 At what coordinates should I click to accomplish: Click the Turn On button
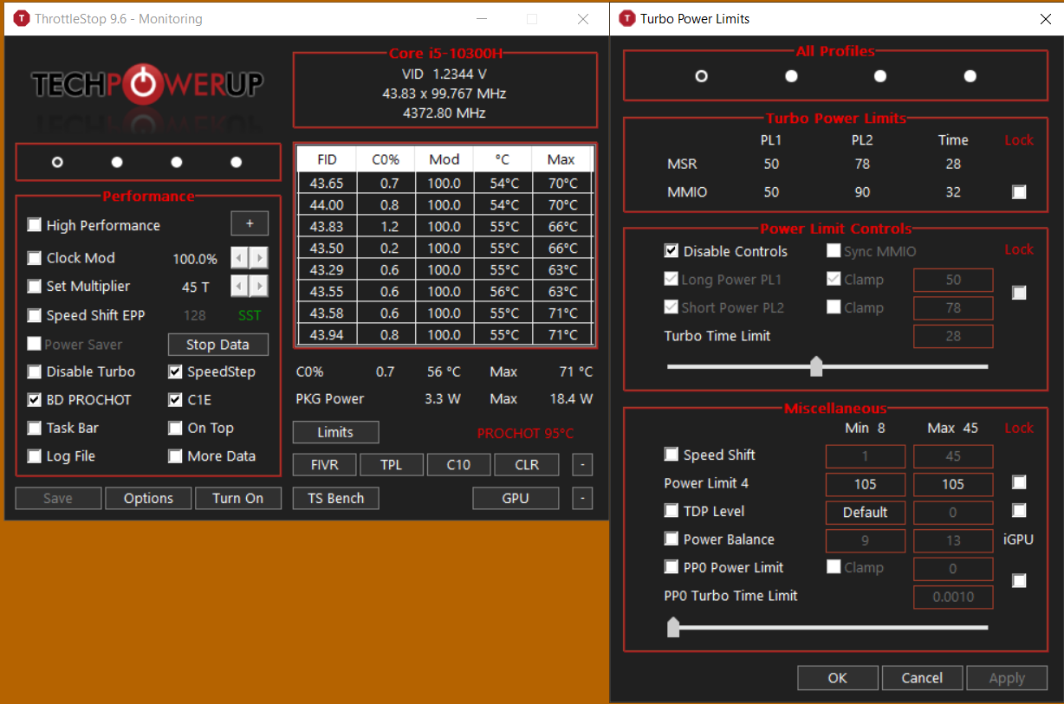[x=237, y=498]
